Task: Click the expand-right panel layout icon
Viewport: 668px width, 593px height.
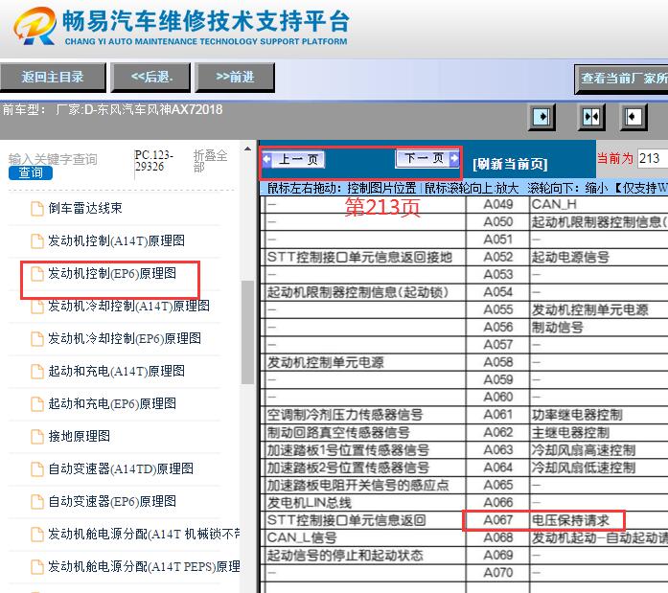Action: coord(541,117)
